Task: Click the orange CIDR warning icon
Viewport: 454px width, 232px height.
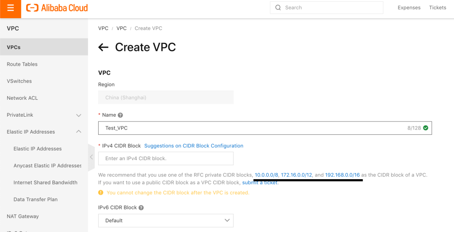Action: point(101,193)
